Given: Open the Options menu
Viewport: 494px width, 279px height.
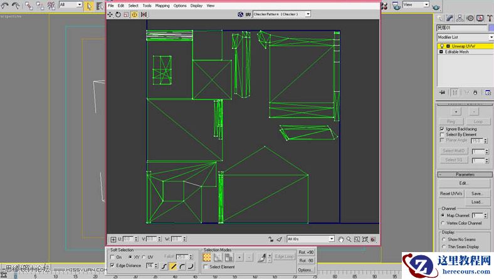Looking at the screenshot, I should (180, 6).
